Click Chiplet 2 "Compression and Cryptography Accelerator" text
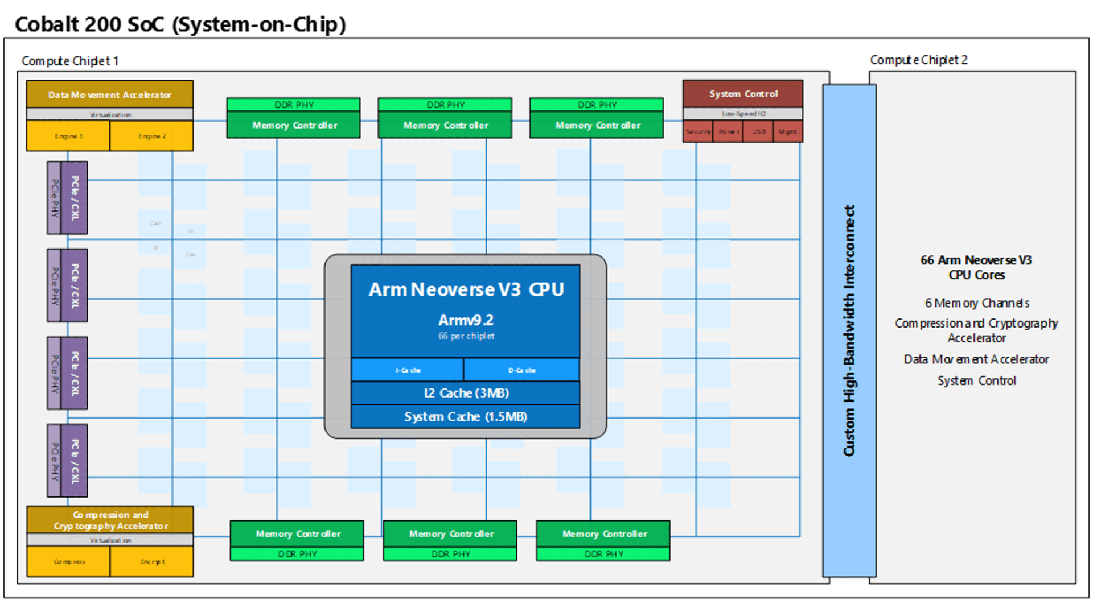The image size is (1093, 600). (976, 330)
